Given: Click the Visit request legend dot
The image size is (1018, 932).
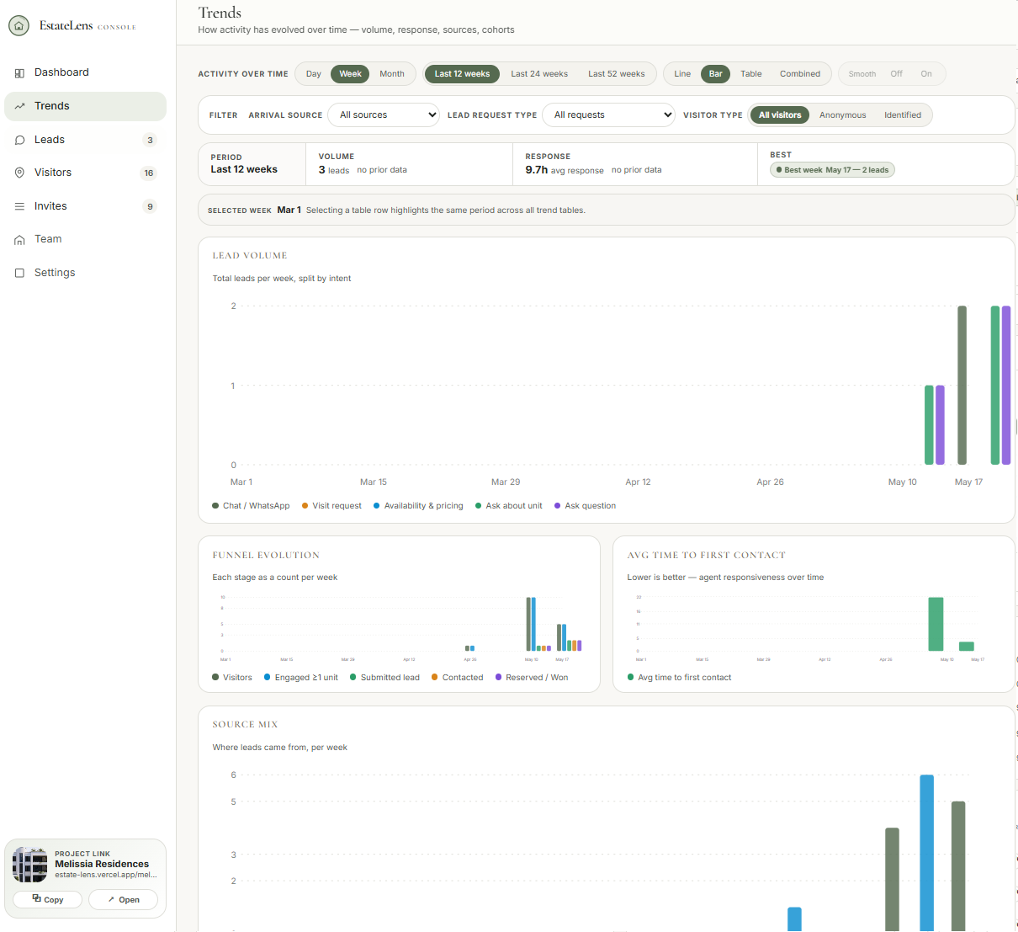Looking at the screenshot, I should pyautogui.click(x=305, y=506).
